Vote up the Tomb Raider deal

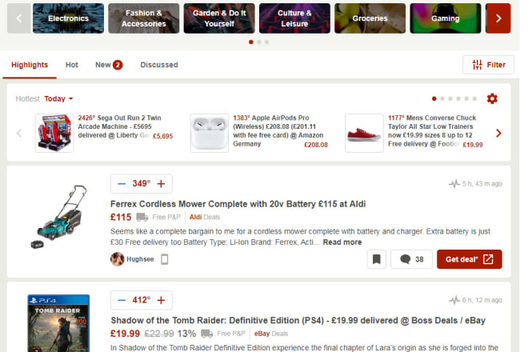tap(161, 300)
